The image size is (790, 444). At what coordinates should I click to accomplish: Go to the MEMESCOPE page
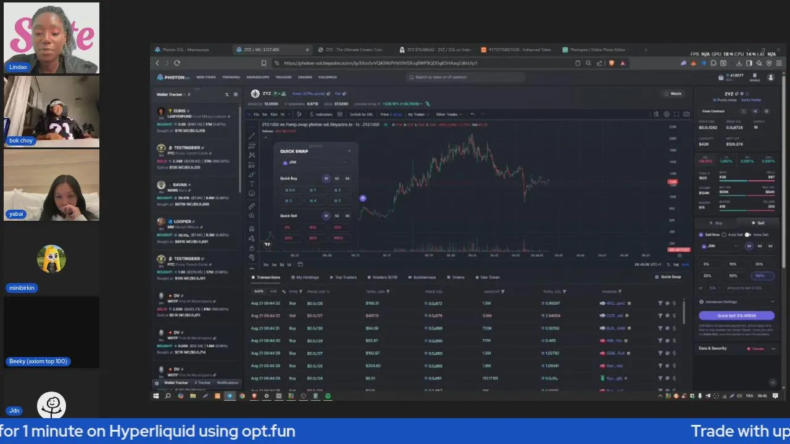pos(258,77)
